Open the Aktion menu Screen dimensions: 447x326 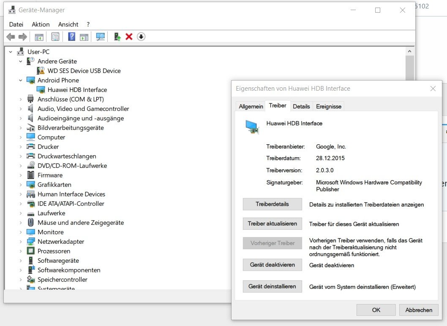point(41,24)
